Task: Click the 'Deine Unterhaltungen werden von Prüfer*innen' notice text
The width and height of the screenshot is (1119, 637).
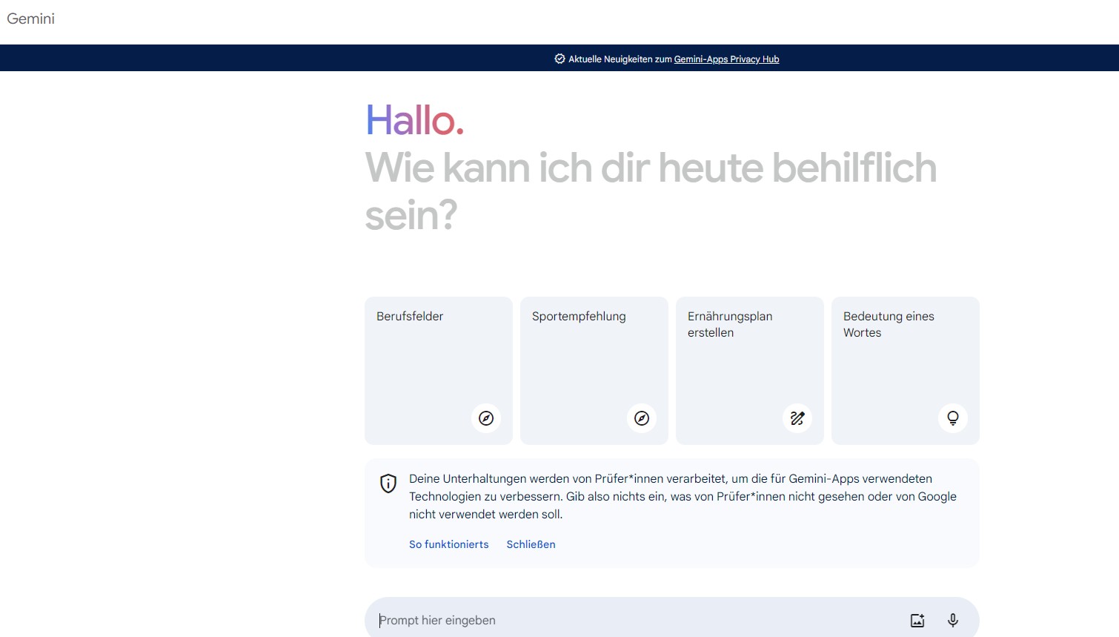Action: tap(683, 496)
